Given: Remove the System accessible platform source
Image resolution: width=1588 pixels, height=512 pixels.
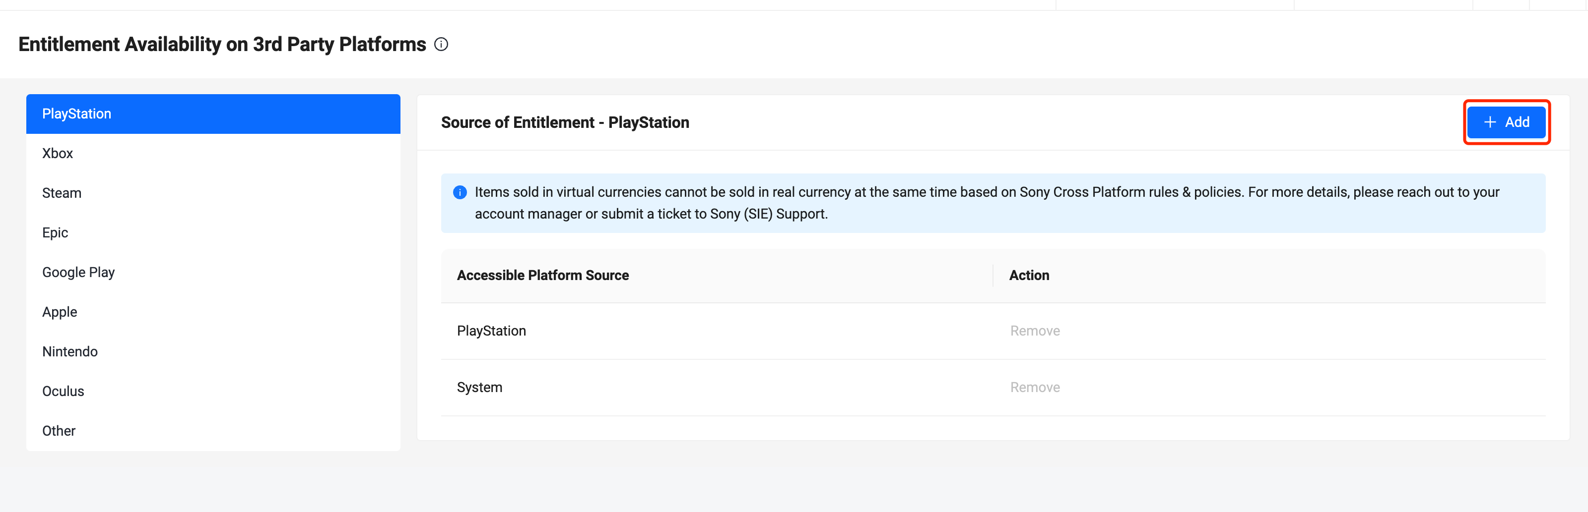Looking at the screenshot, I should [x=1034, y=388].
